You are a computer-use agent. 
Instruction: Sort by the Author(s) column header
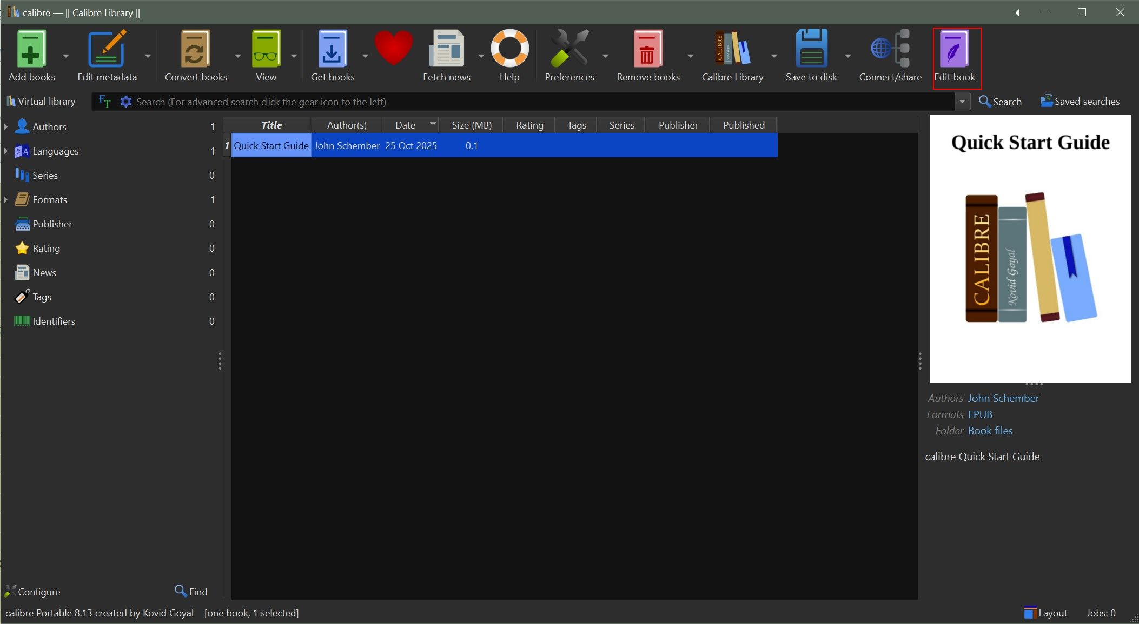click(346, 125)
